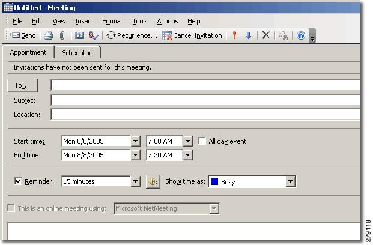Open the View menu
This screenshot has height=245, width=373.
coord(59,21)
